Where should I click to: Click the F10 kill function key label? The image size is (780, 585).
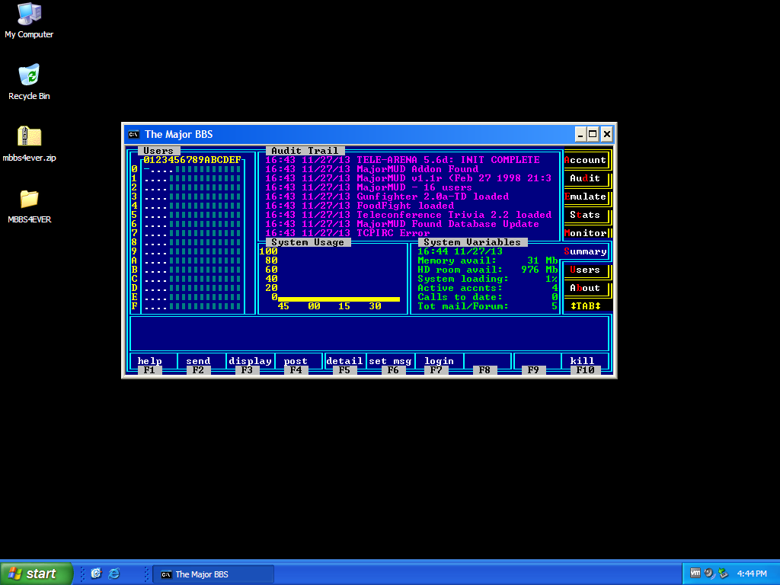click(585, 370)
